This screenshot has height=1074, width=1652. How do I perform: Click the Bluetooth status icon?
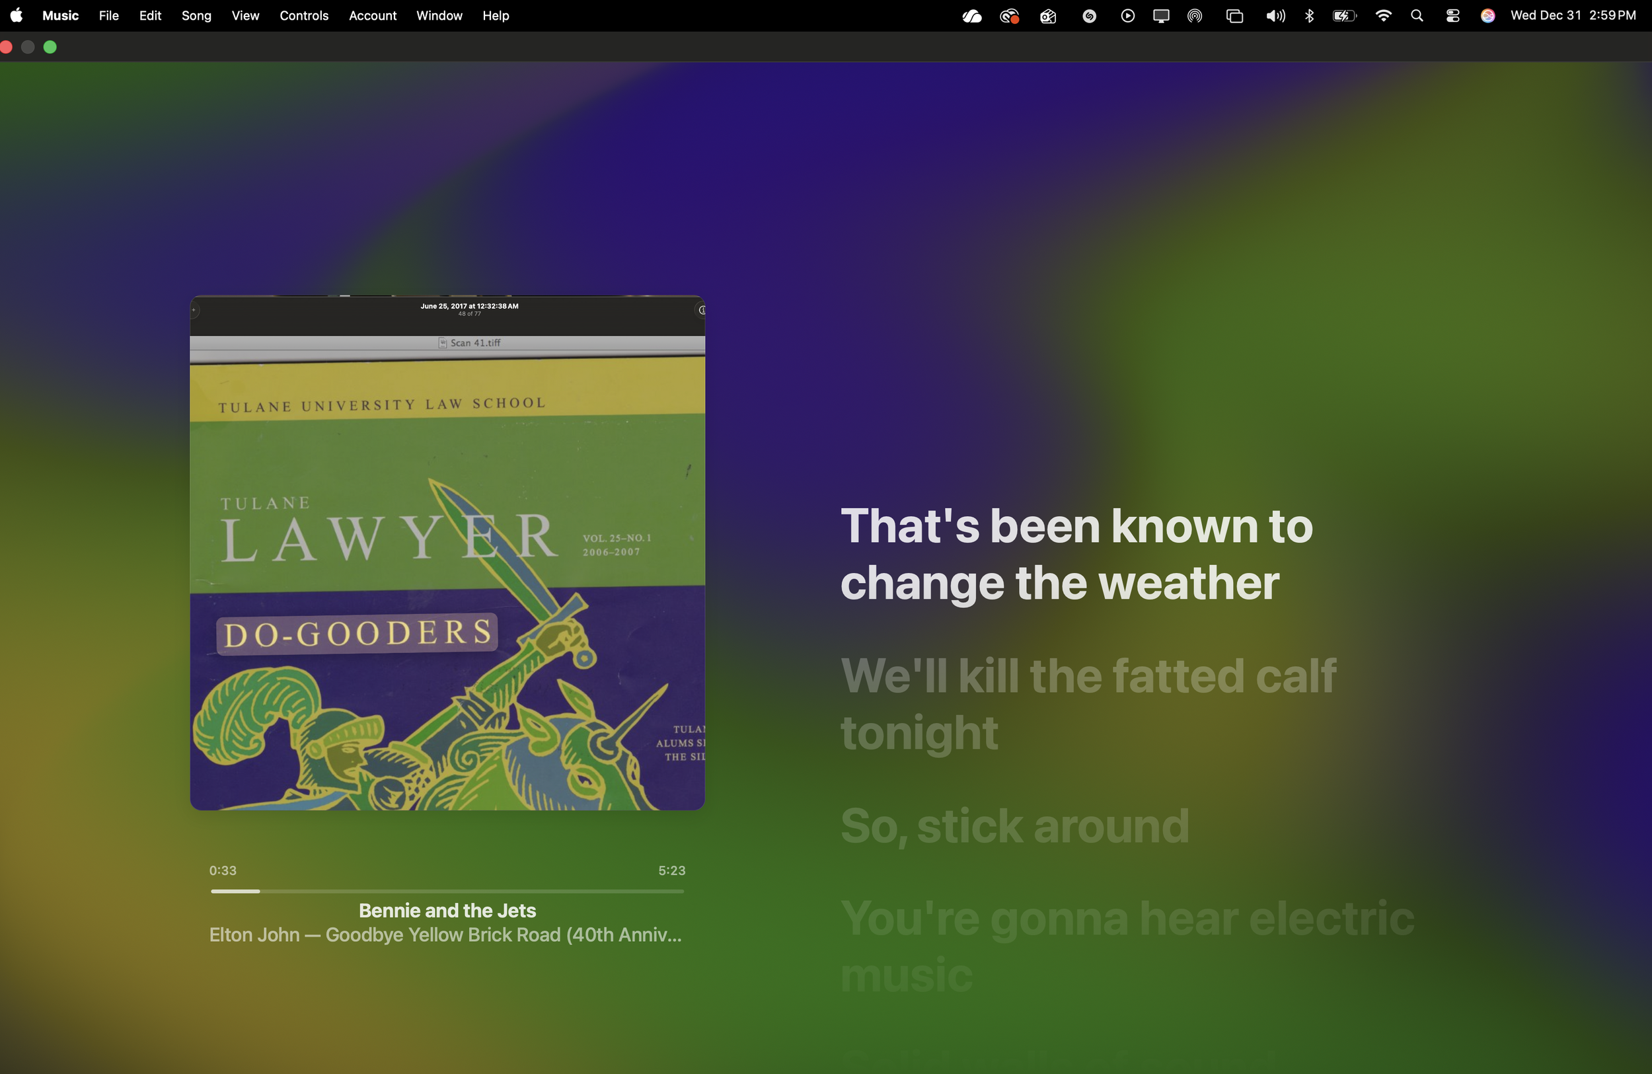1309,16
